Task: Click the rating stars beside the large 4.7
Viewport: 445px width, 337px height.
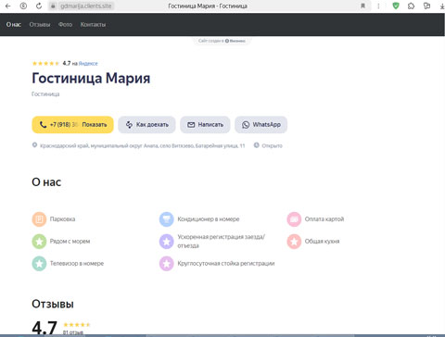Action: [77, 325]
